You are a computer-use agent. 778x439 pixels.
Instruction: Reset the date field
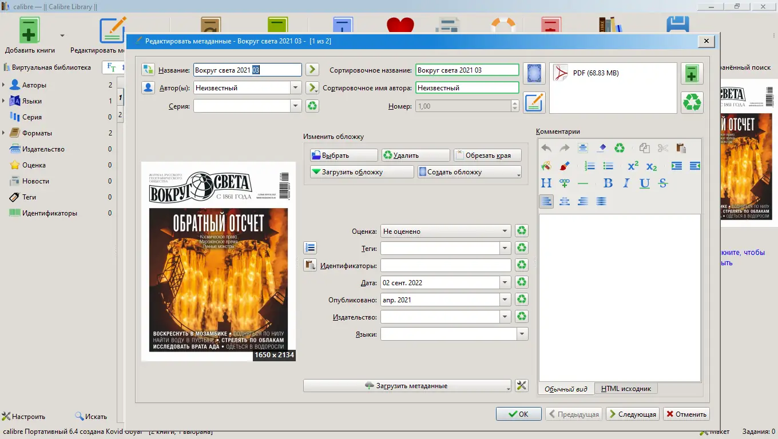point(521,282)
